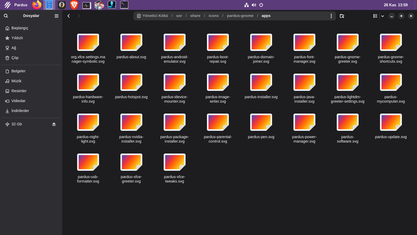Open the Brave browser from the panel
The height and width of the screenshot is (235, 417).
[74, 5]
